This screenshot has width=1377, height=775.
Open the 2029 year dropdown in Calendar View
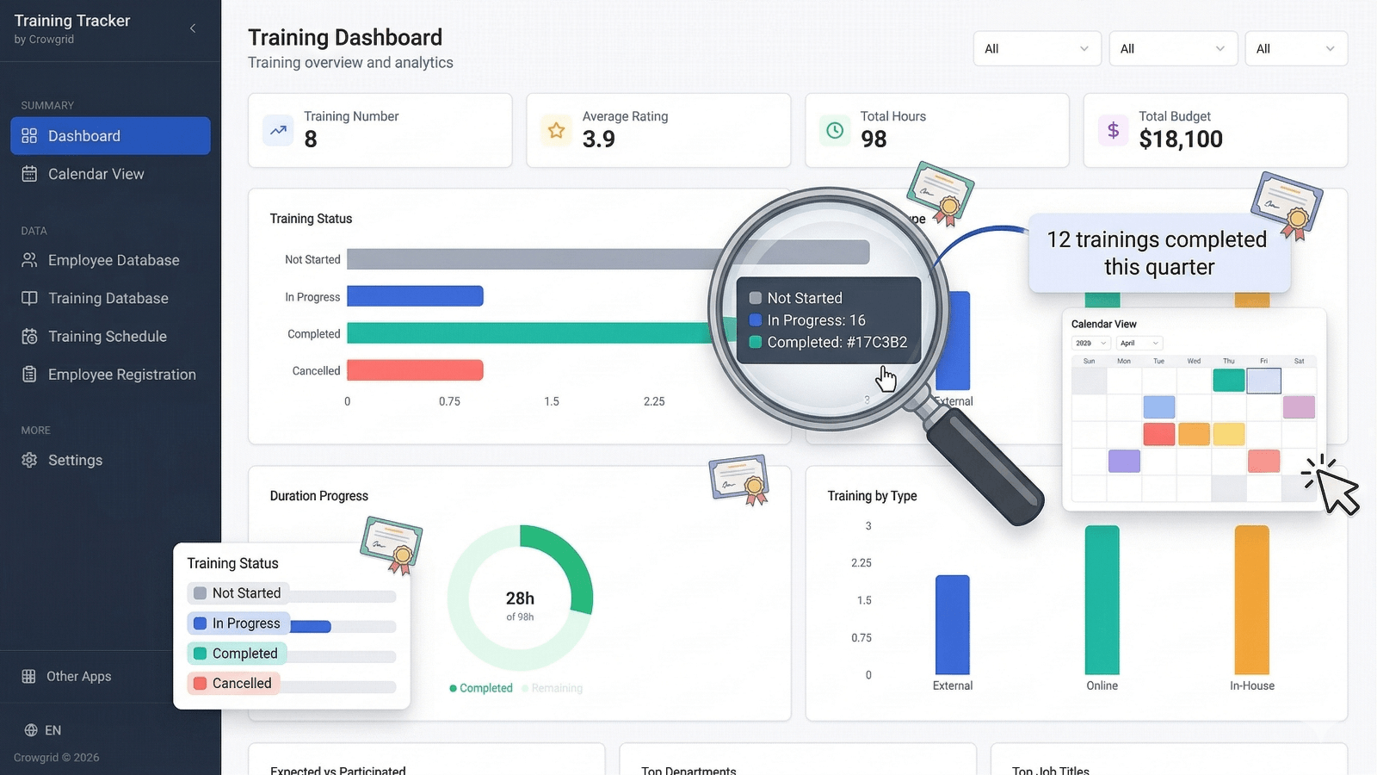pyautogui.click(x=1090, y=343)
